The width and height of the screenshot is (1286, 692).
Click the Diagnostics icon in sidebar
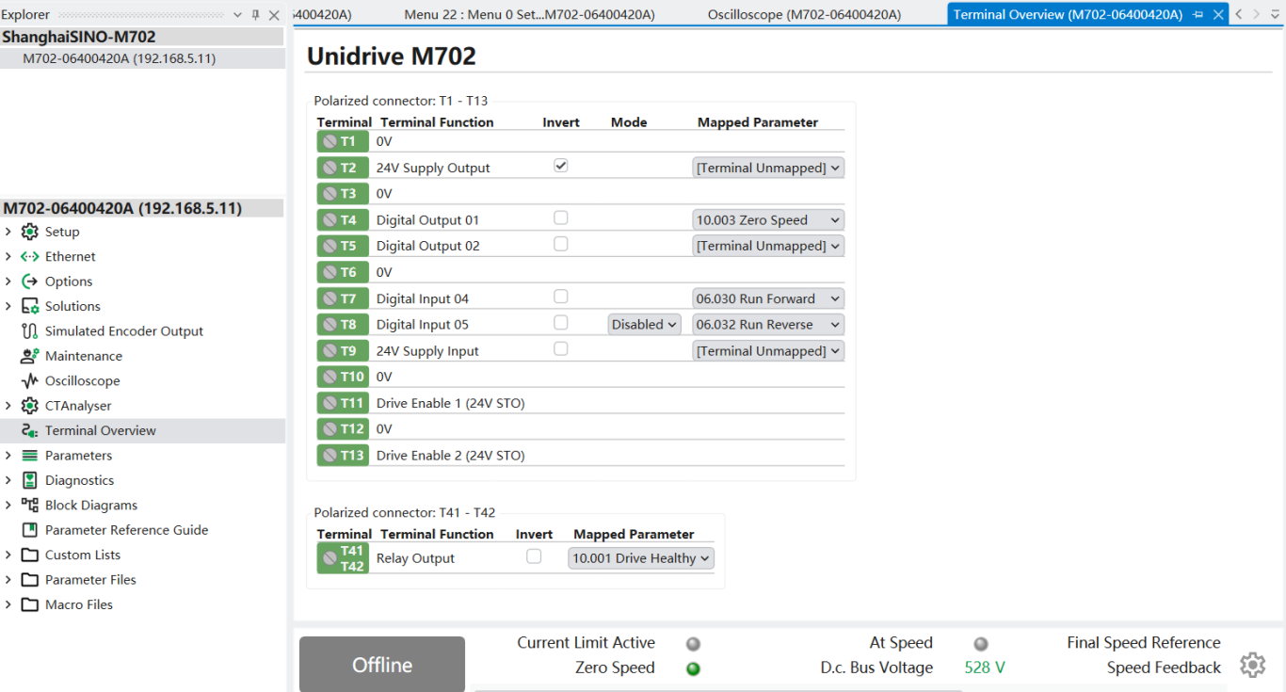pyautogui.click(x=29, y=480)
